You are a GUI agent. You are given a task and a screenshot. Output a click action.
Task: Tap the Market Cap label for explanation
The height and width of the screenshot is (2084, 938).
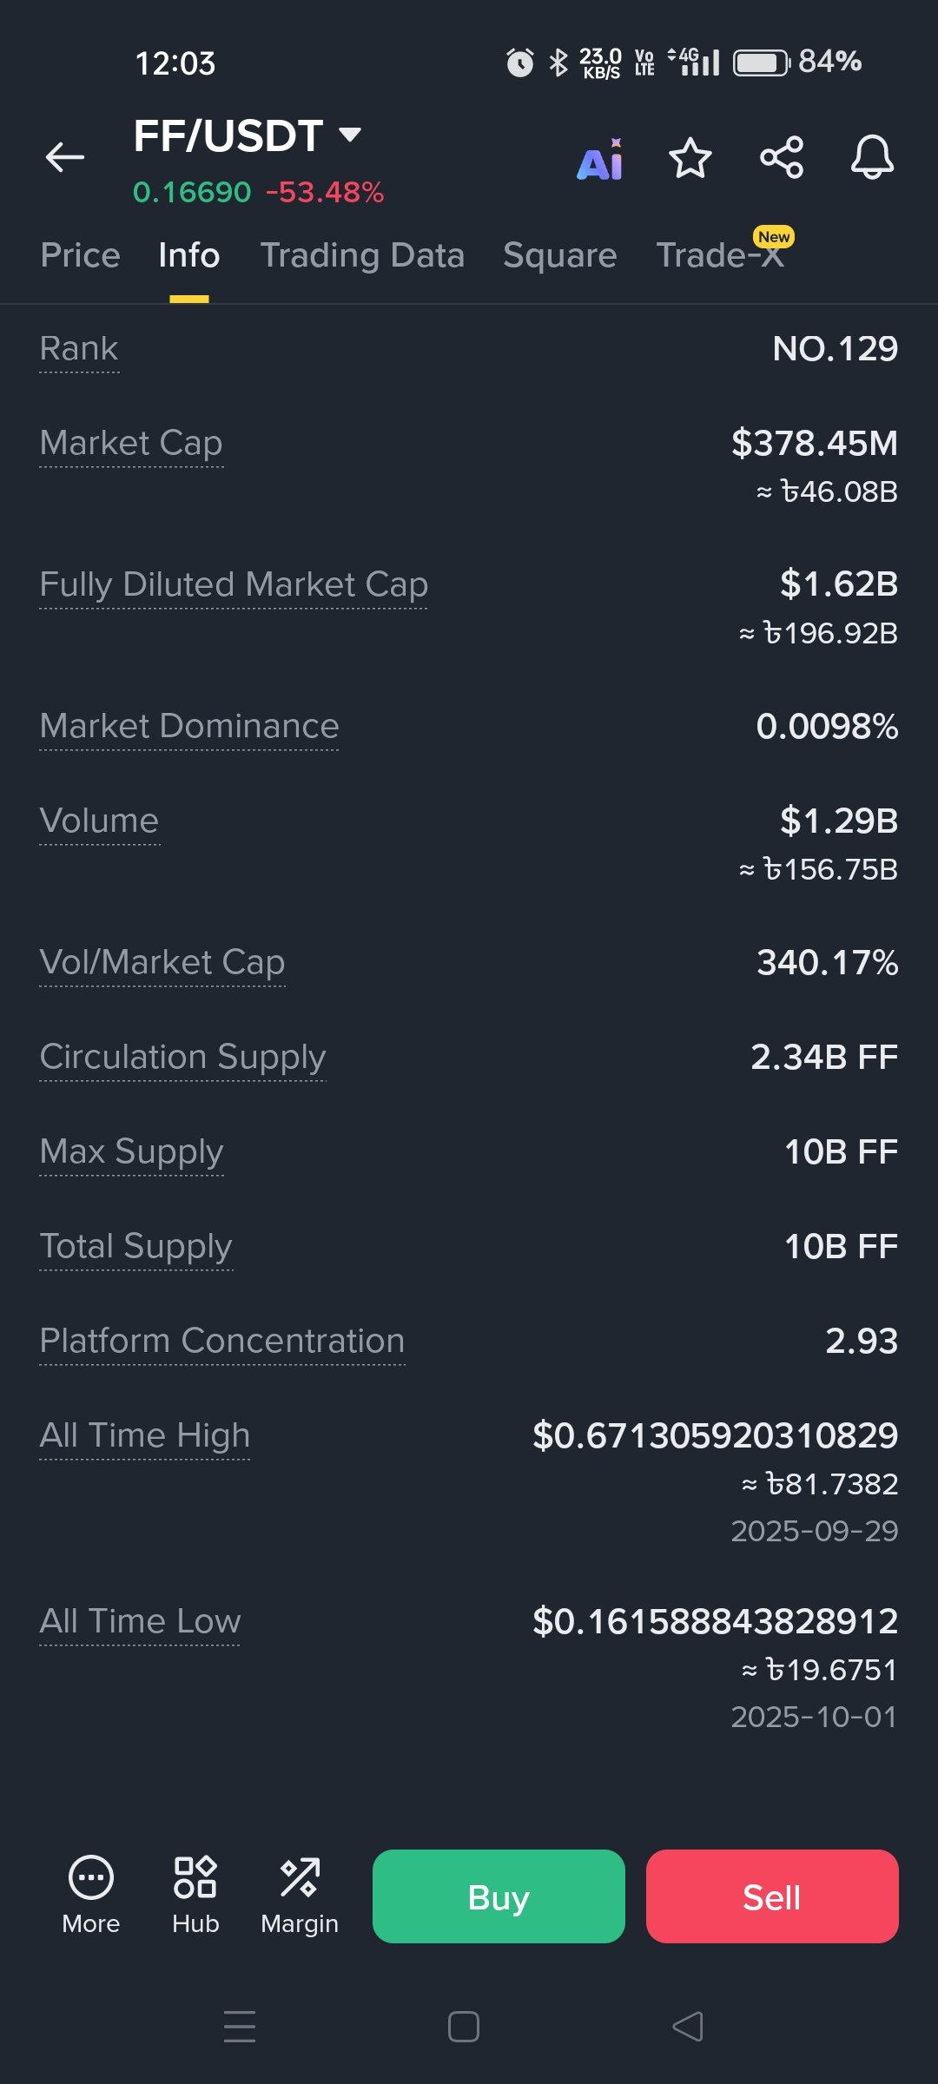pos(131,443)
